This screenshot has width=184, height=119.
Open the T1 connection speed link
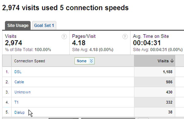(17, 102)
